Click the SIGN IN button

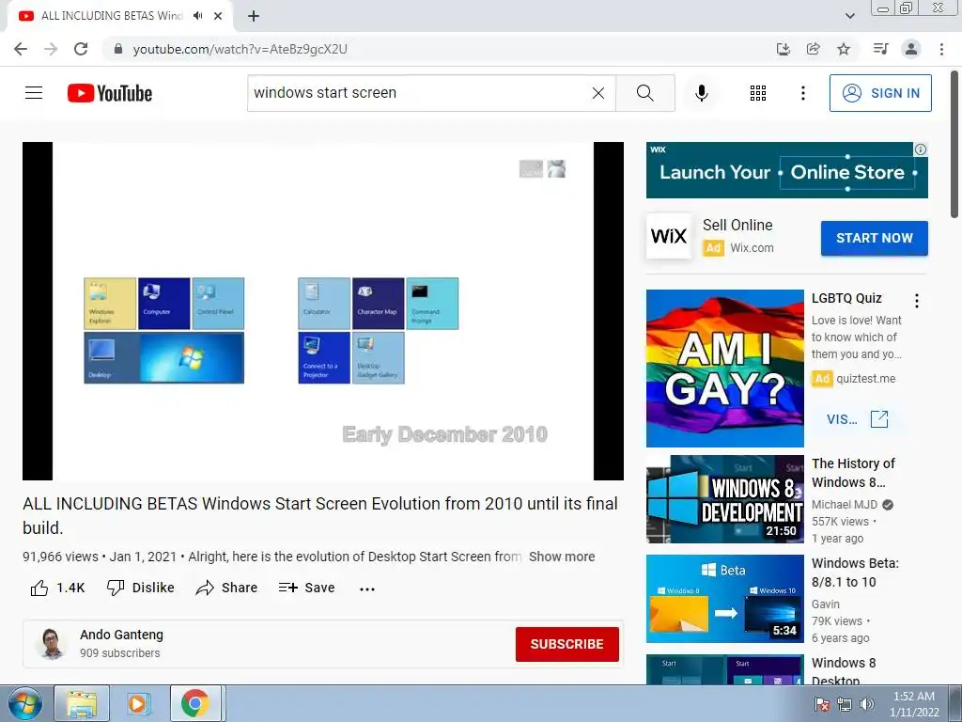pos(880,93)
